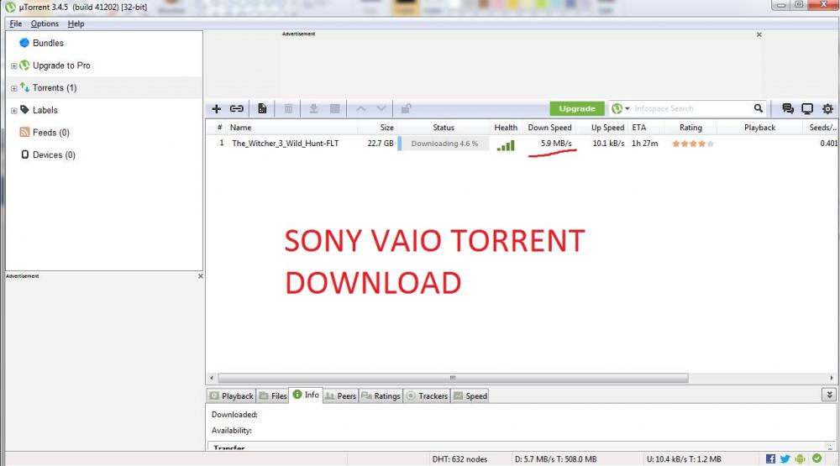Open the File menu
840x466 pixels.
coord(15,24)
